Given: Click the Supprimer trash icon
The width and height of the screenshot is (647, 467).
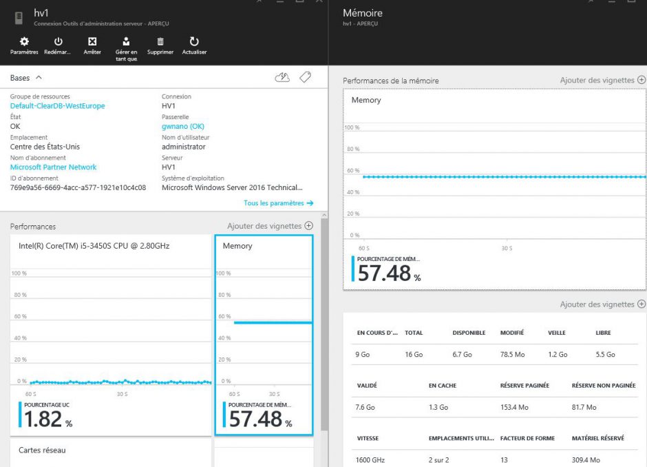Looking at the screenshot, I should [160, 42].
